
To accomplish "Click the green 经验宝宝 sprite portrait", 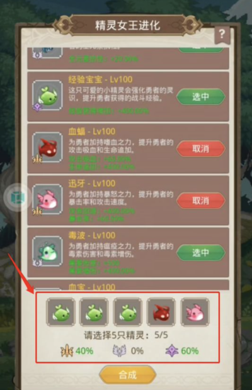I will (x=47, y=96).
